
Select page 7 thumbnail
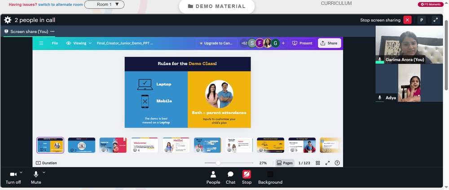click(x=239, y=145)
